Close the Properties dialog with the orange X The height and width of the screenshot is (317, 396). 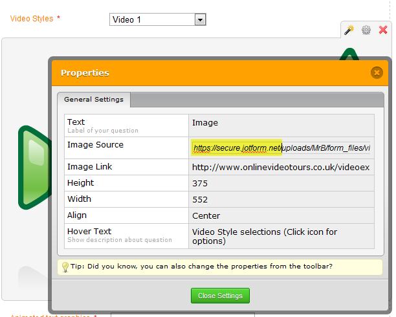coord(377,72)
